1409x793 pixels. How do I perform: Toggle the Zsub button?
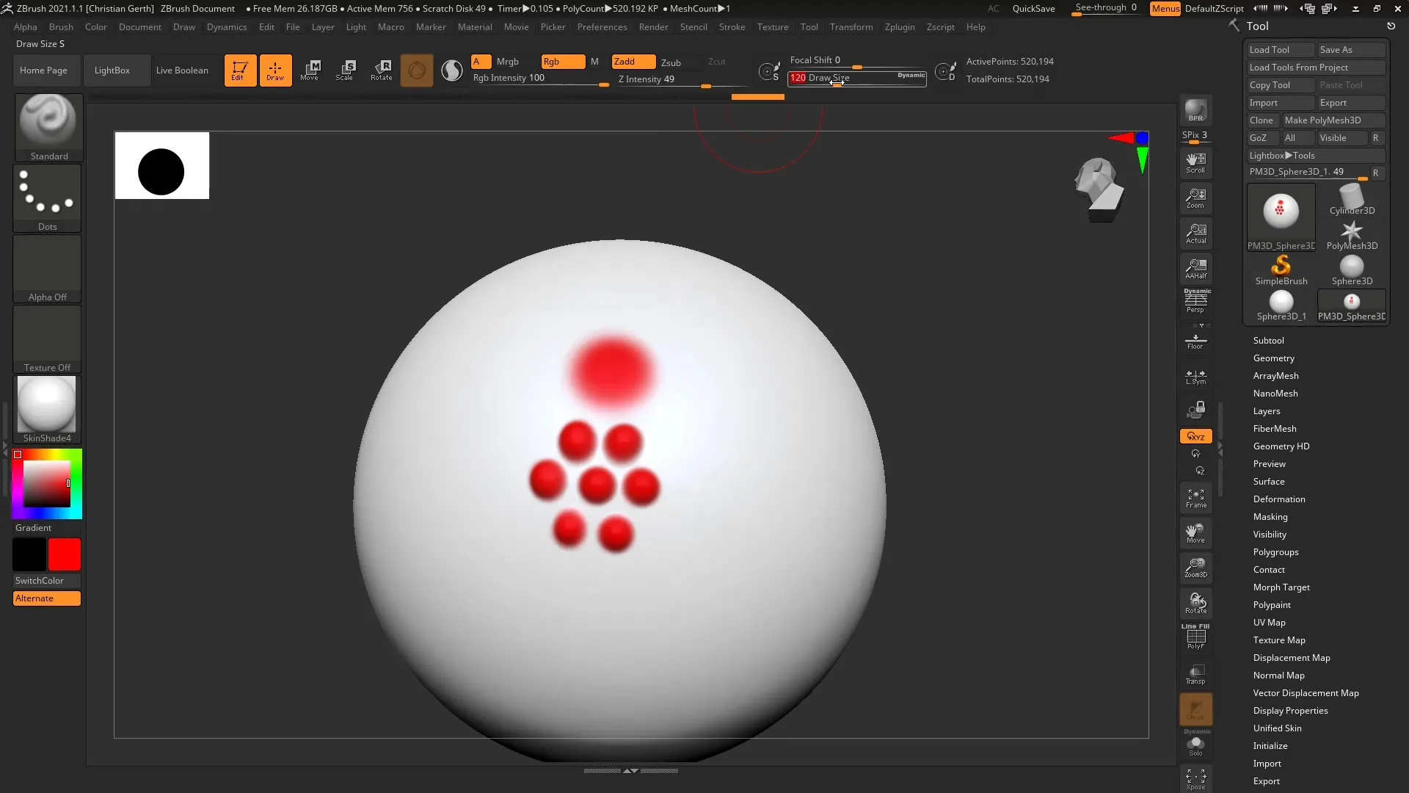click(671, 62)
